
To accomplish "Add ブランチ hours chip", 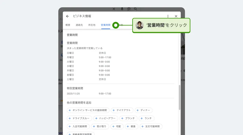I will [129, 118].
